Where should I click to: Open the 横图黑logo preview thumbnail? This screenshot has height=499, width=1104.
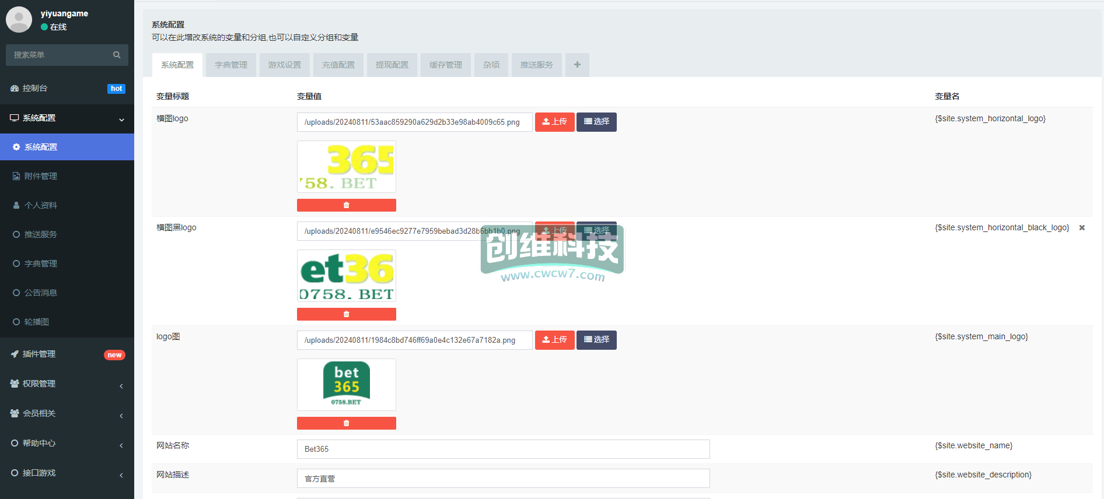(347, 276)
